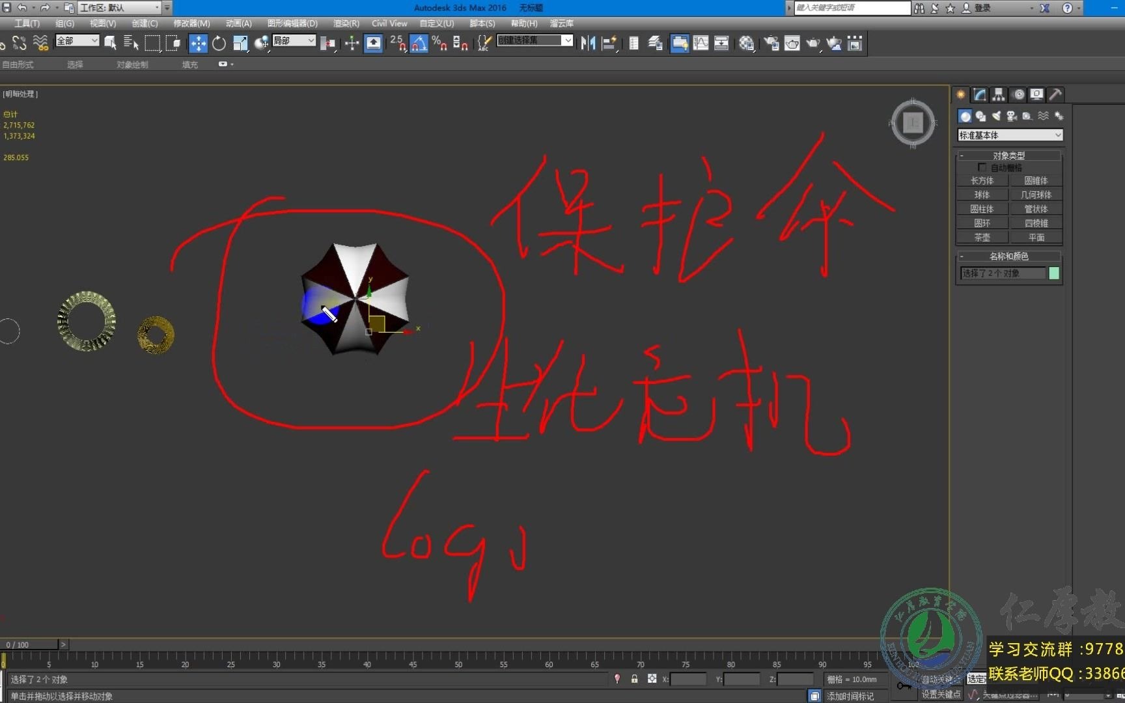Activate the Select and Move tool

tap(198, 44)
